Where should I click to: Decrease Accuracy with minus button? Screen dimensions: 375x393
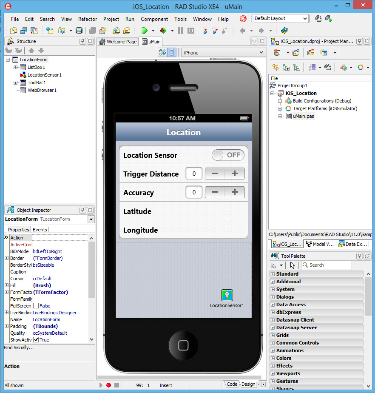coord(215,192)
